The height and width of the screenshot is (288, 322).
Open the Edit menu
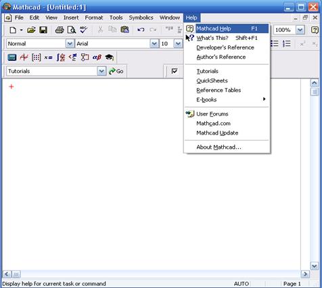pos(34,18)
